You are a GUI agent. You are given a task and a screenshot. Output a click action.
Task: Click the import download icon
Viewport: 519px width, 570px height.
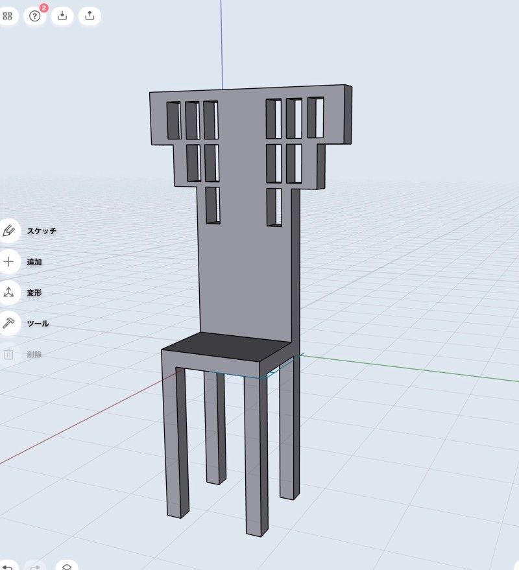click(62, 16)
